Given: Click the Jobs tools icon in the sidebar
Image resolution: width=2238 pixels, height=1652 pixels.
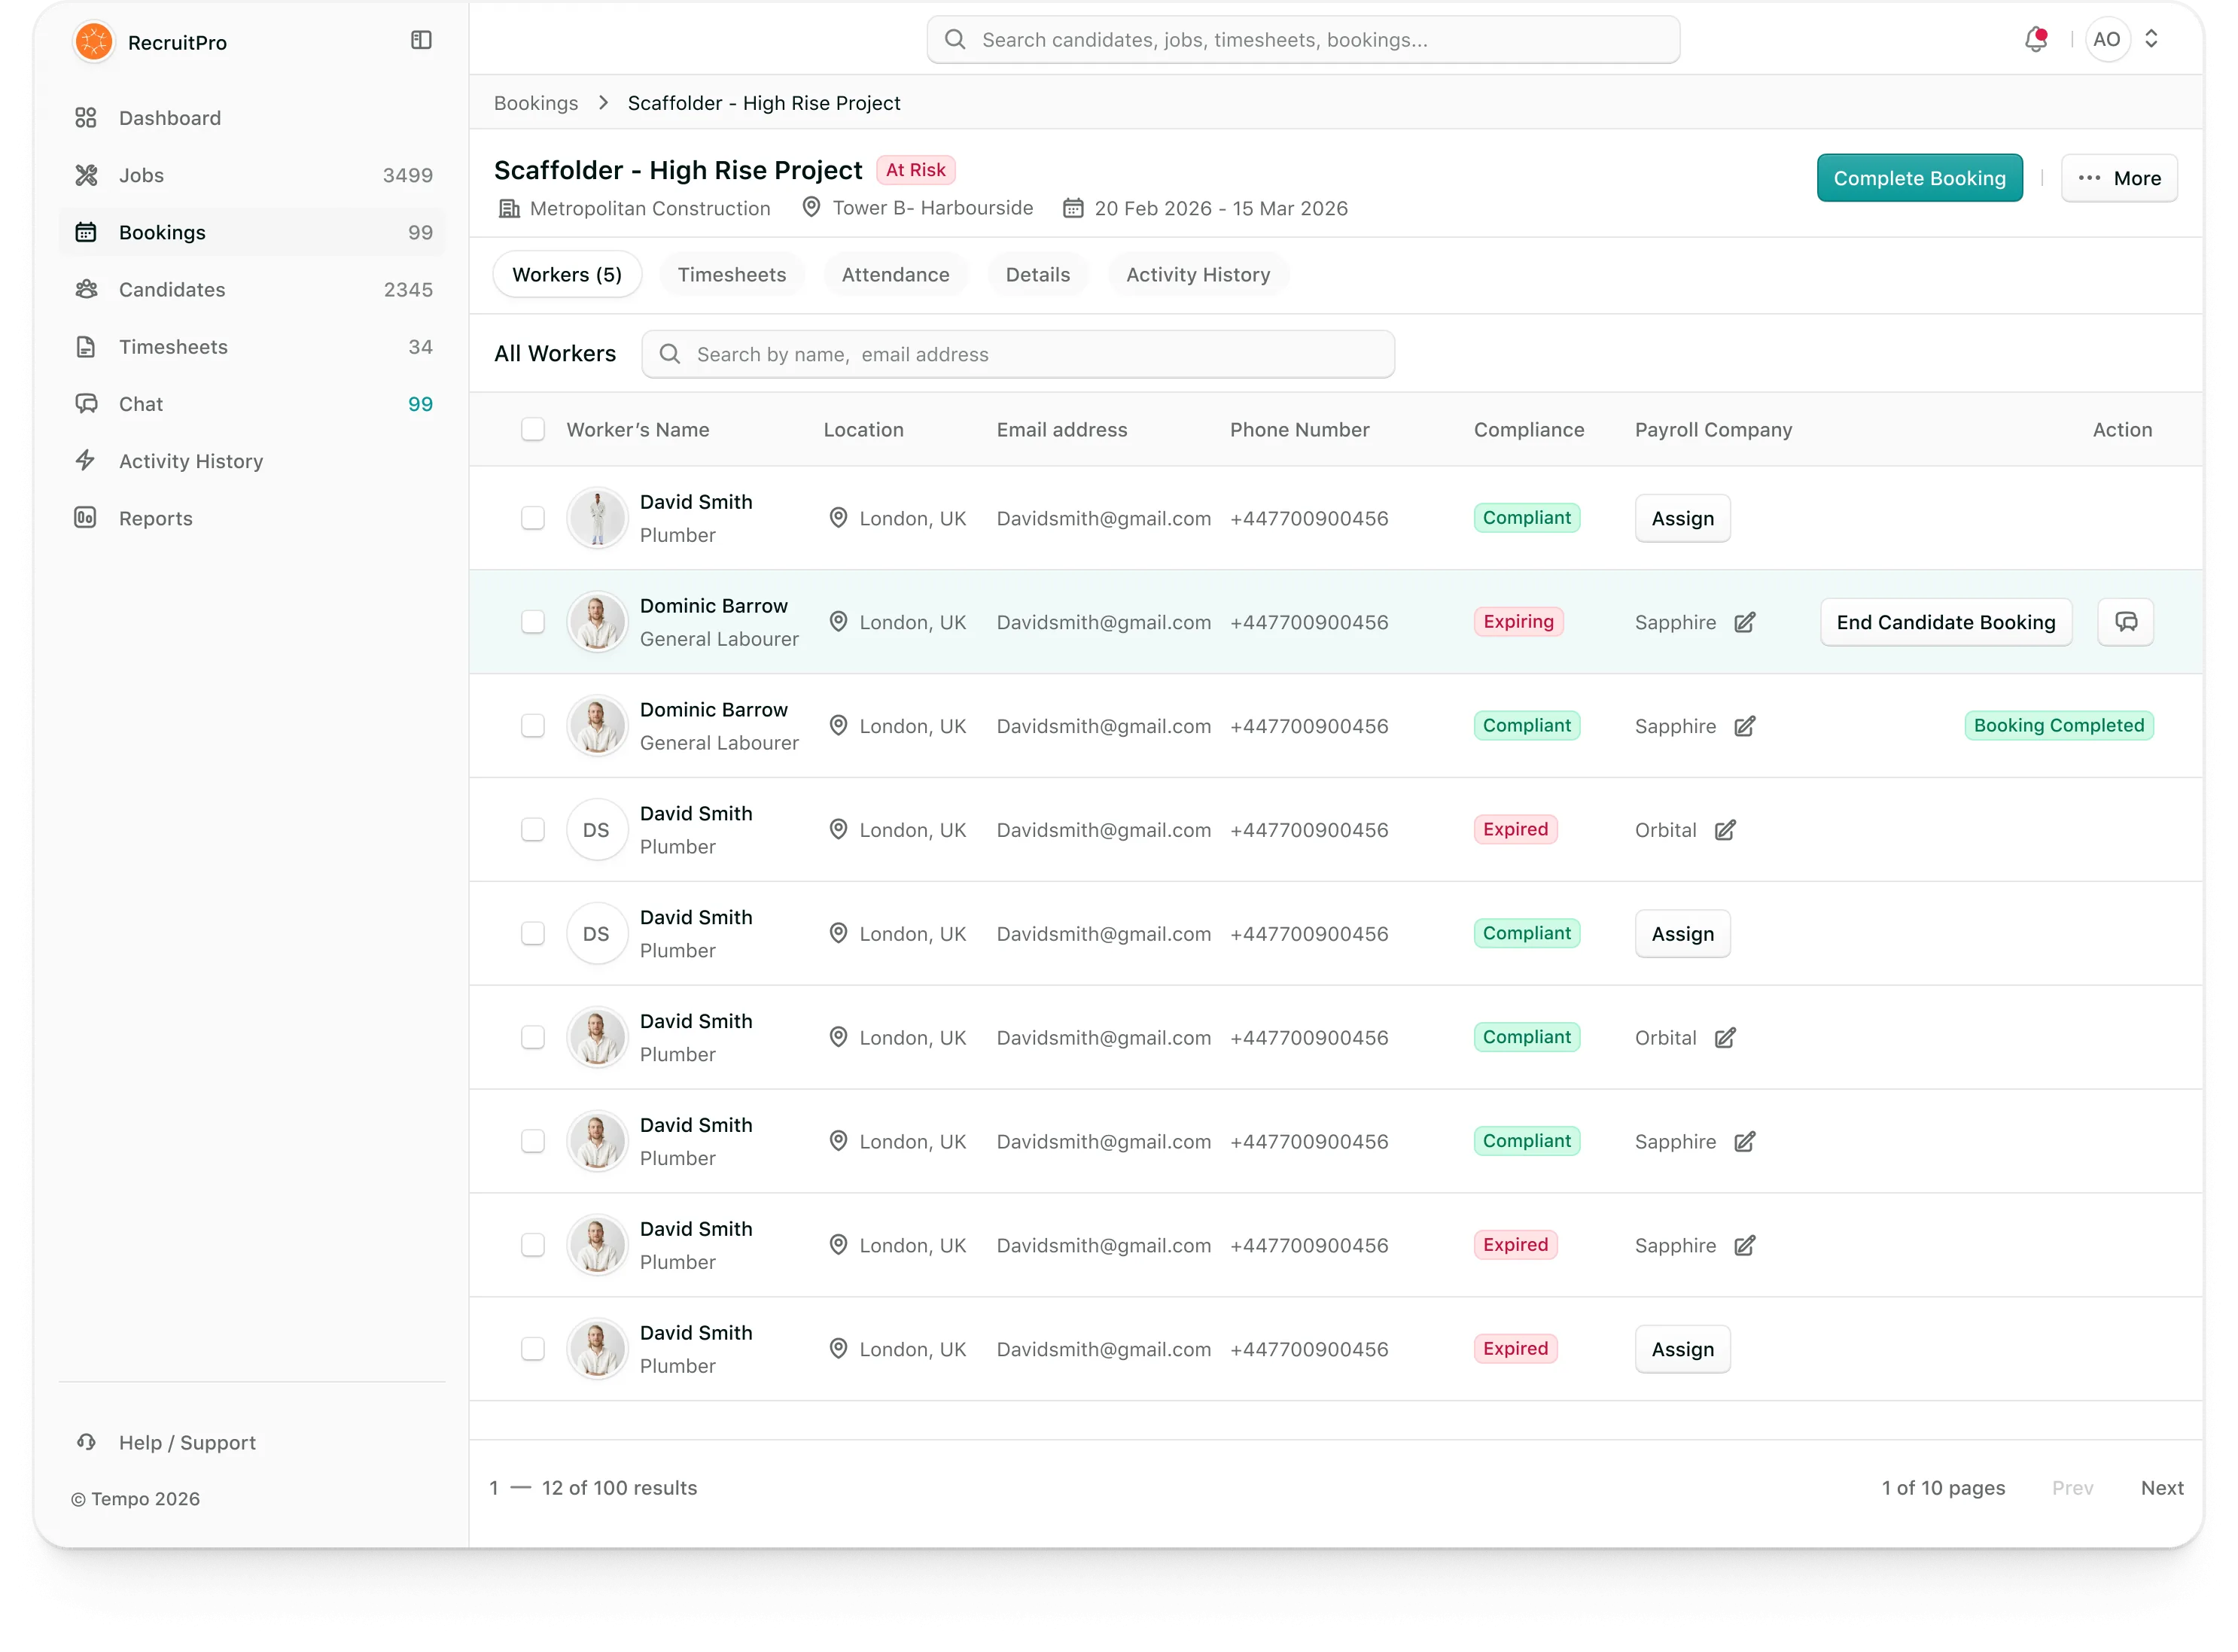Looking at the screenshot, I should (x=86, y=175).
